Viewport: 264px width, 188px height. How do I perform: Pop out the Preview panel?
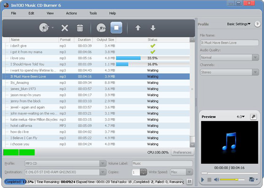click(x=254, y=116)
